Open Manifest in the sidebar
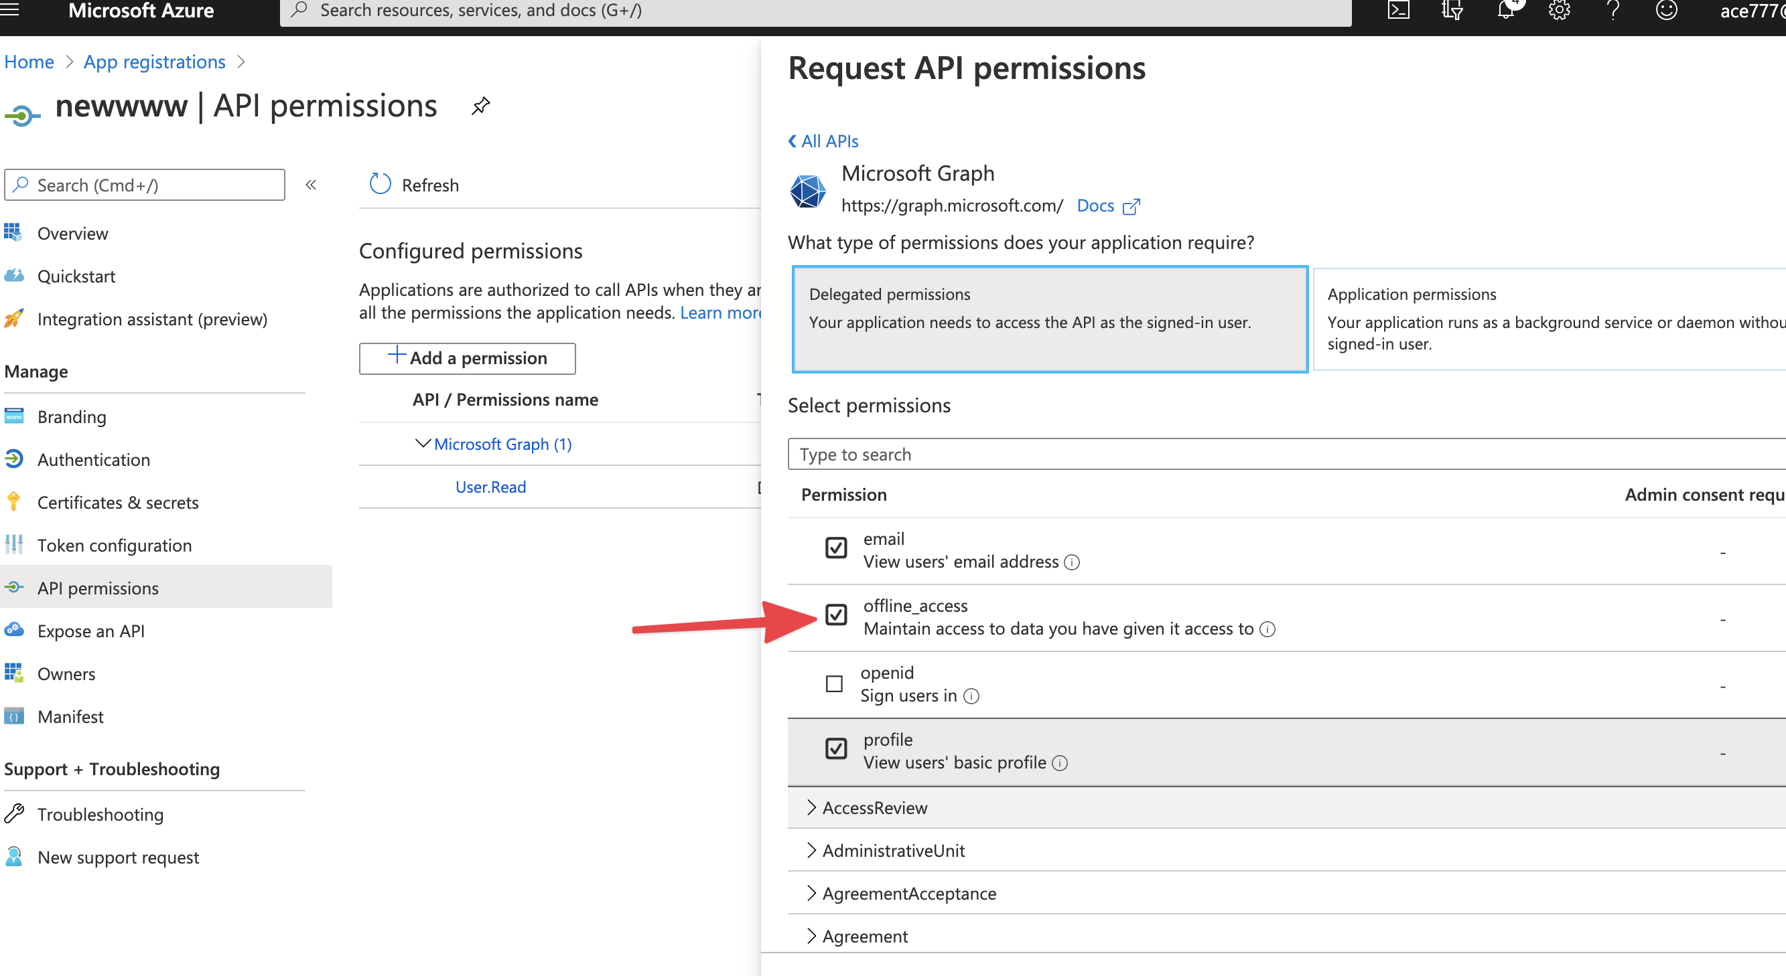Screen dimensions: 1786x976 pos(71,717)
